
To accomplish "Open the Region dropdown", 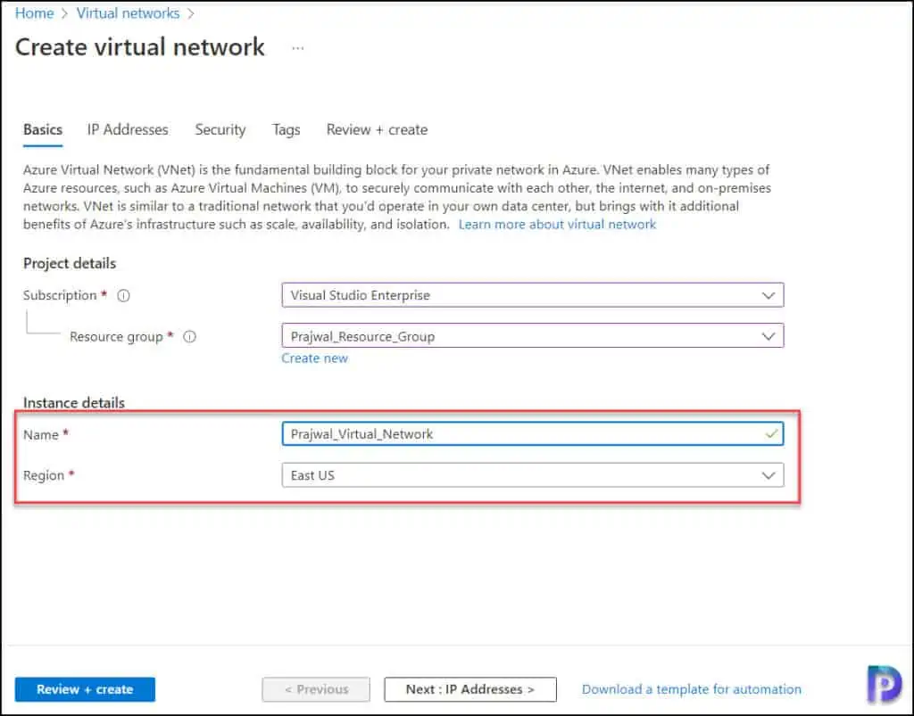I will pyautogui.click(x=532, y=475).
